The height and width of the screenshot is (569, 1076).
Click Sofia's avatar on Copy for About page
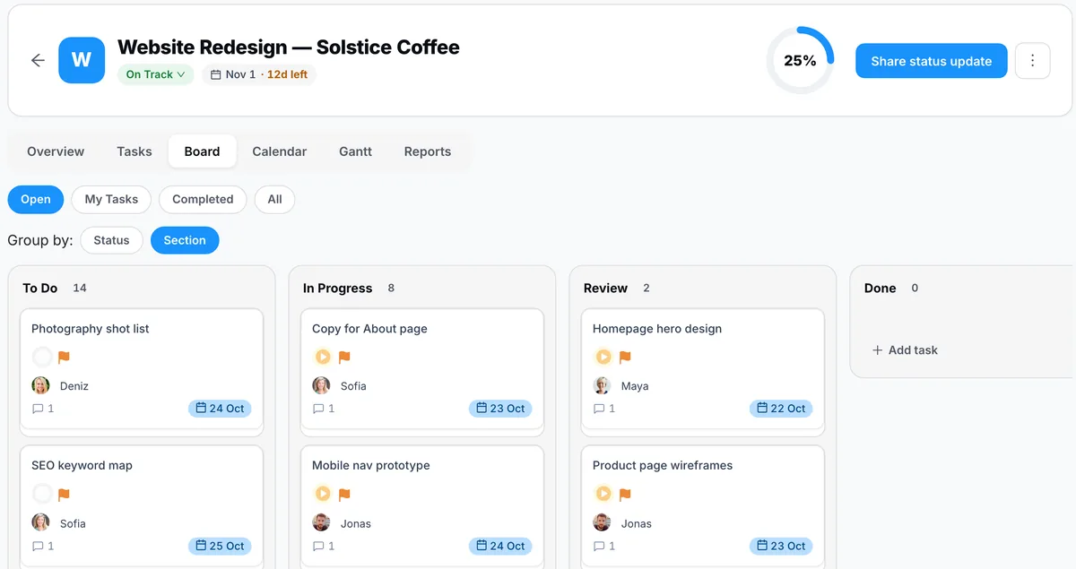[x=321, y=385]
